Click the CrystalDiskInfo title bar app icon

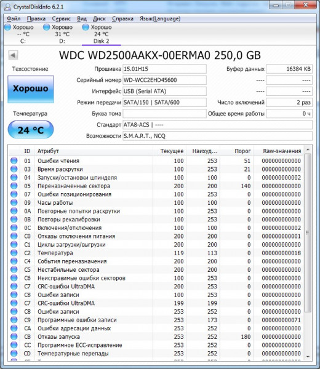[x=7, y=7]
